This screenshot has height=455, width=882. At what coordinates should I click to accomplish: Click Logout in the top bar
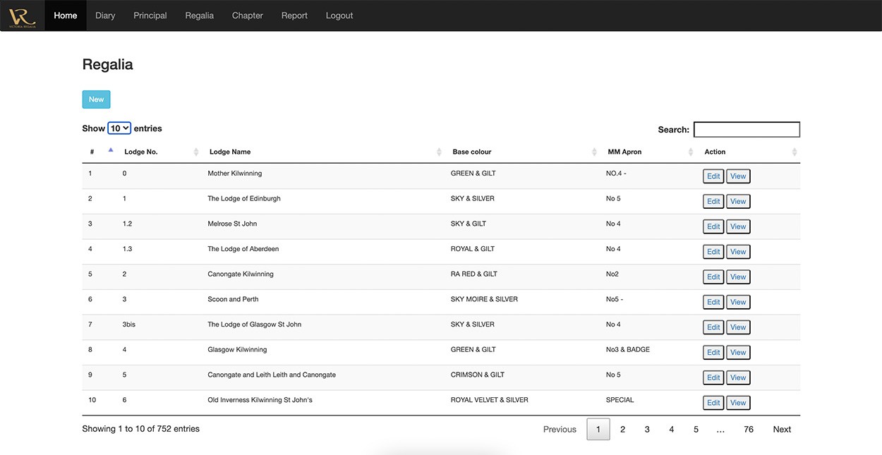coord(339,16)
